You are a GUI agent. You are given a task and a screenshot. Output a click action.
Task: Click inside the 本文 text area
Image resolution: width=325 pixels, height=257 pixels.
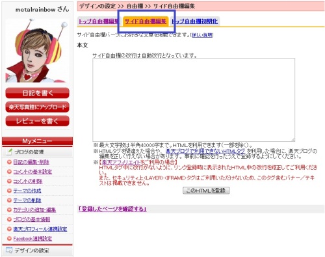[194, 100]
